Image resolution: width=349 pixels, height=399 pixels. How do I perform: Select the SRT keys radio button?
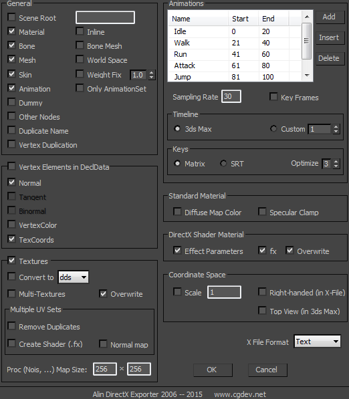tap(223, 163)
